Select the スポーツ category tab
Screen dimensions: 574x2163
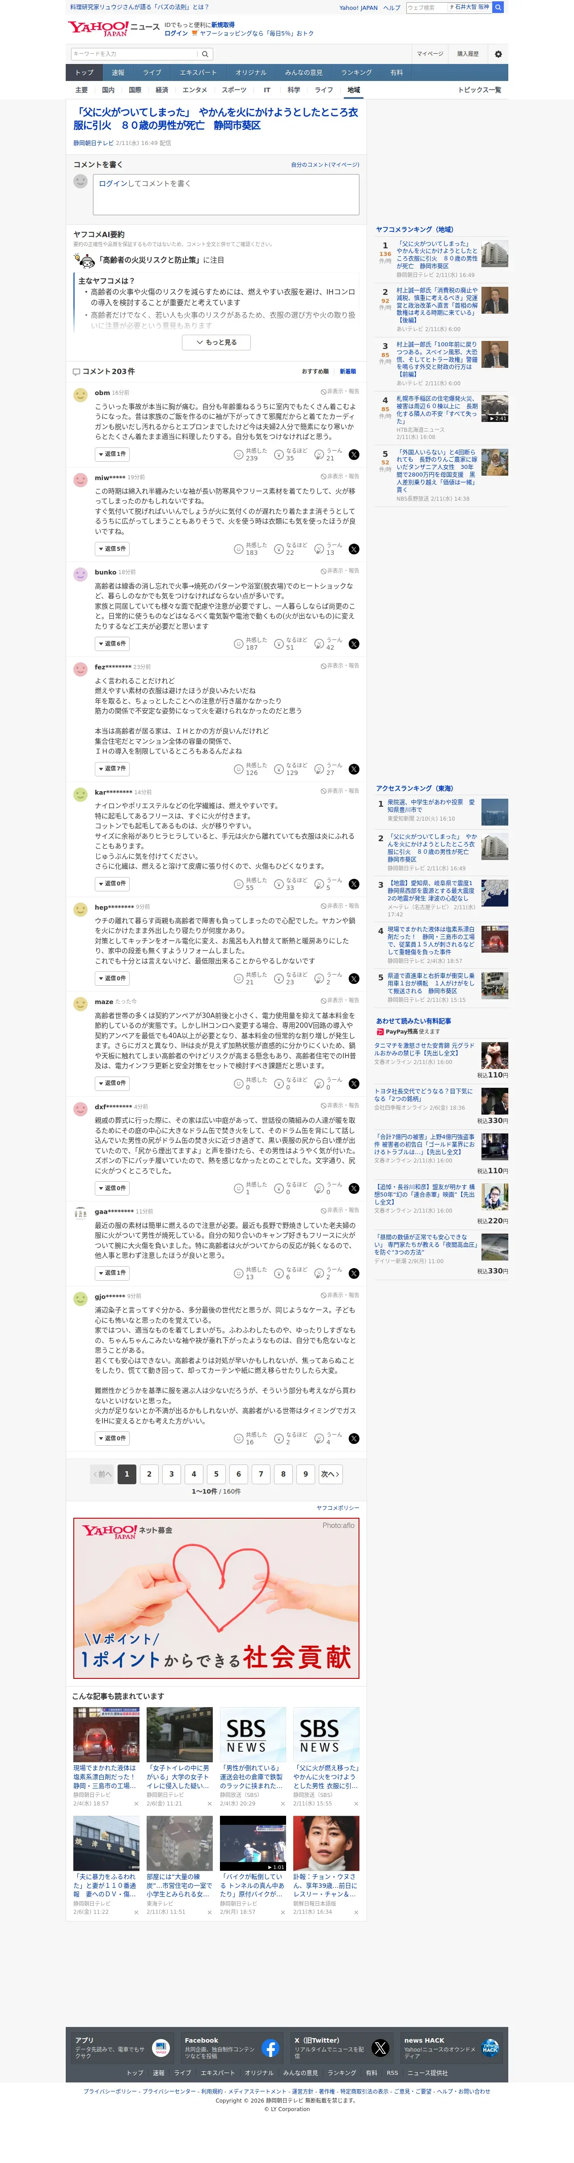coord(234,90)
